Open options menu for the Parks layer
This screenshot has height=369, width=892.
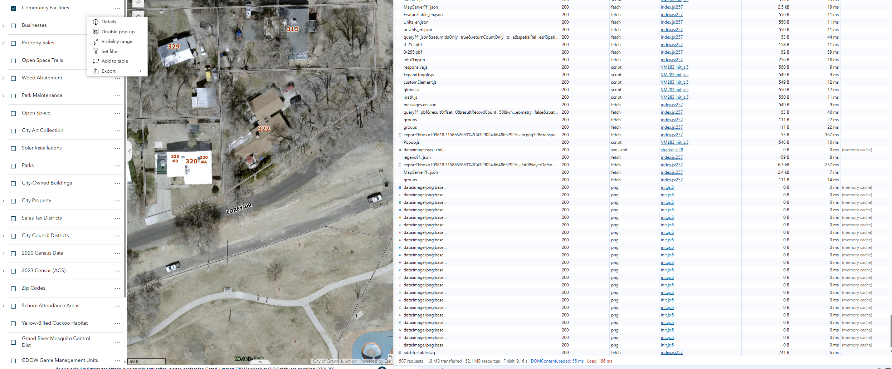(117, 166)
